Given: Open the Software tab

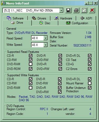Looking at the screenshot, I should pyautogui.click(x=15, y=18).
